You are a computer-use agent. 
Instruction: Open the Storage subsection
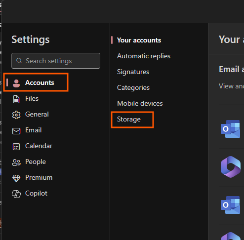click(129, 120)
